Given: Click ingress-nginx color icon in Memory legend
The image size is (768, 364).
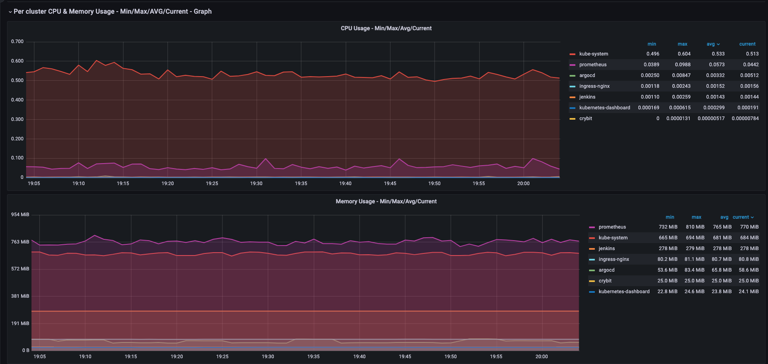Looking at the screenshot, I should tap(592, 260).
